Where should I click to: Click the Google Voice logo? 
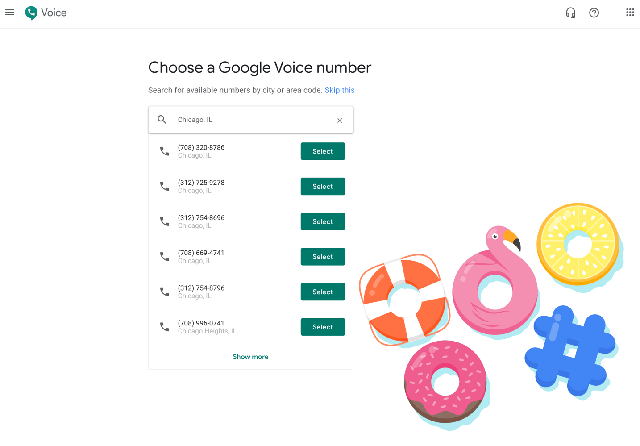click(x=30, y=13)
